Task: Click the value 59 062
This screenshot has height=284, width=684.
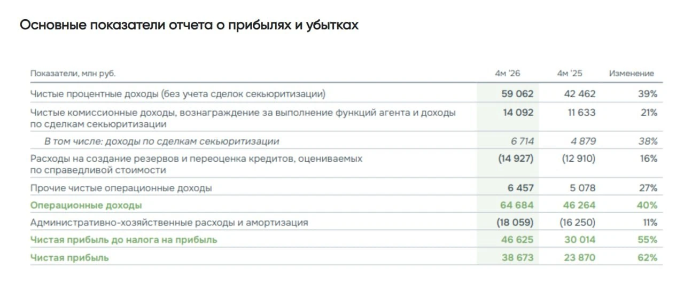Action: coord(517,94)
